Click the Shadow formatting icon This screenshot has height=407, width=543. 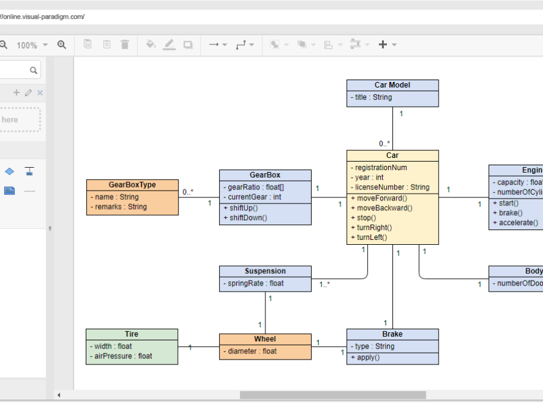pos(188,44)
